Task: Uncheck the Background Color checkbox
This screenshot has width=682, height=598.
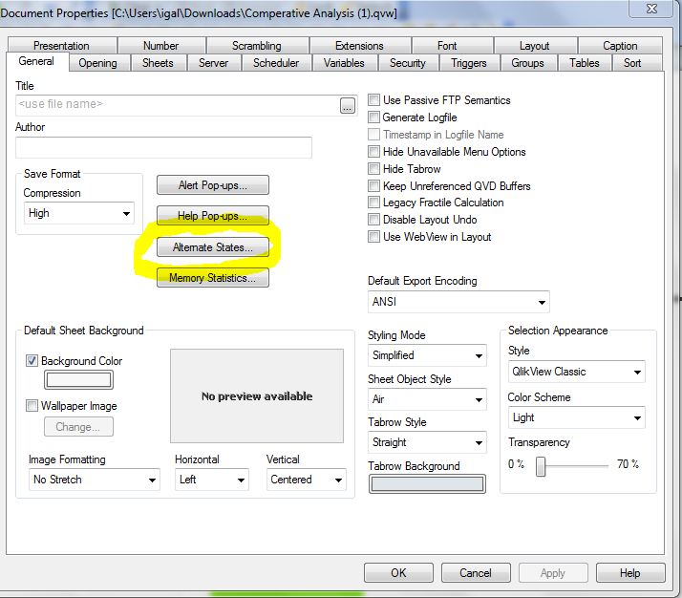Action: [x=33, y=361]
